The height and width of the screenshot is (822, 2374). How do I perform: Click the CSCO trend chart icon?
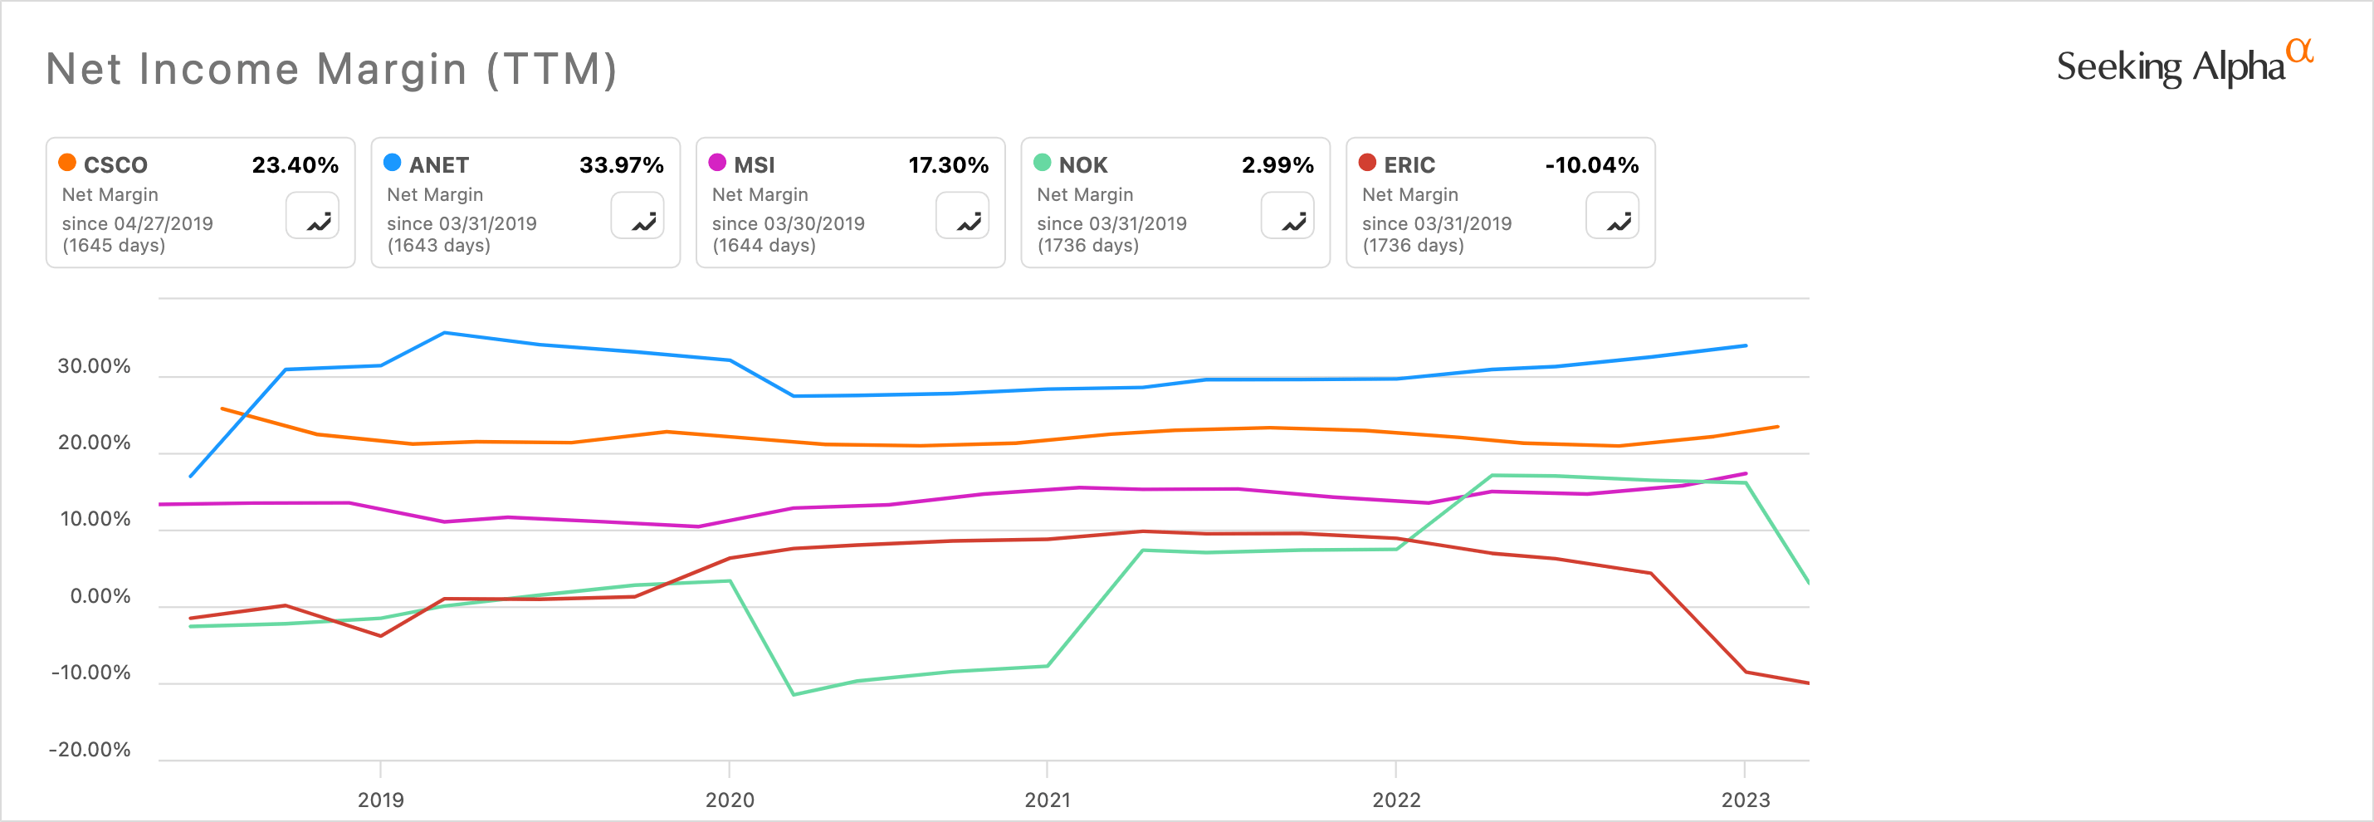312,216
